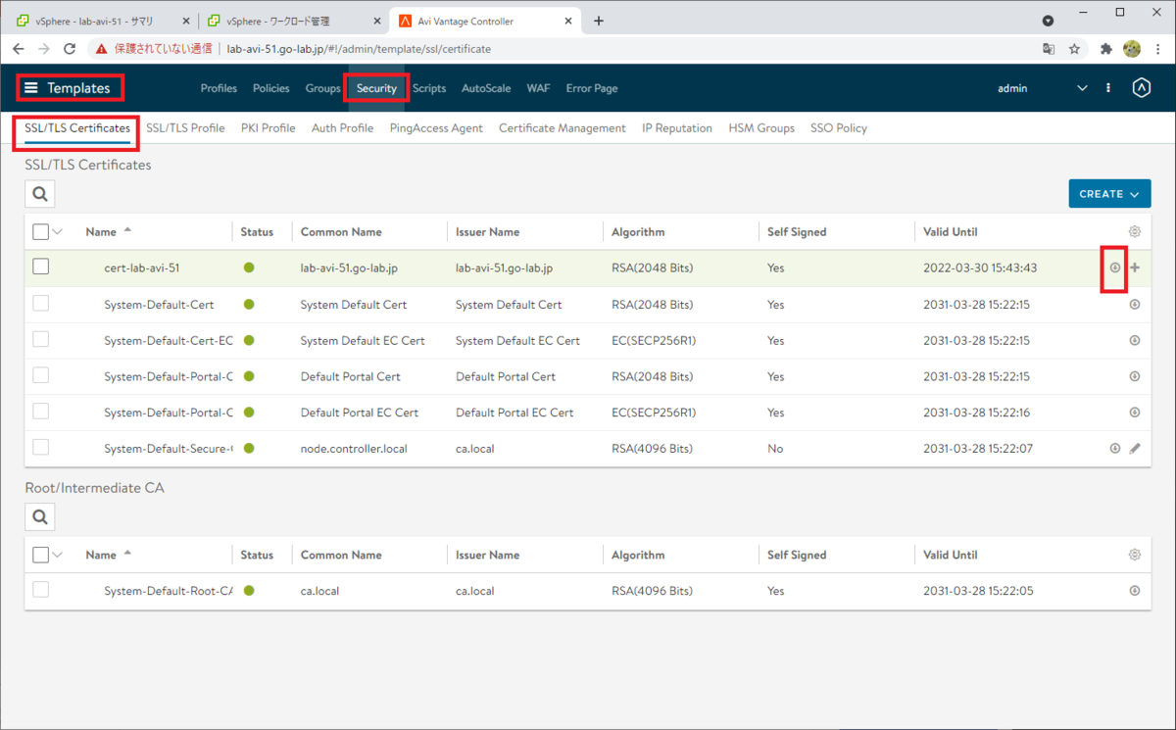Viewport: 1176px width, 730px height.
Task: Open selection dropdown beside certificates select-all
Action: (57, 232)
